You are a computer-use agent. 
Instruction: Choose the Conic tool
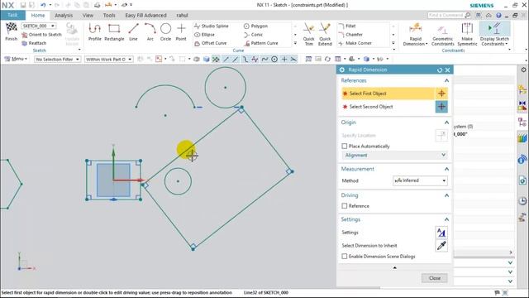pyautogui.click(x=254, y=35)
